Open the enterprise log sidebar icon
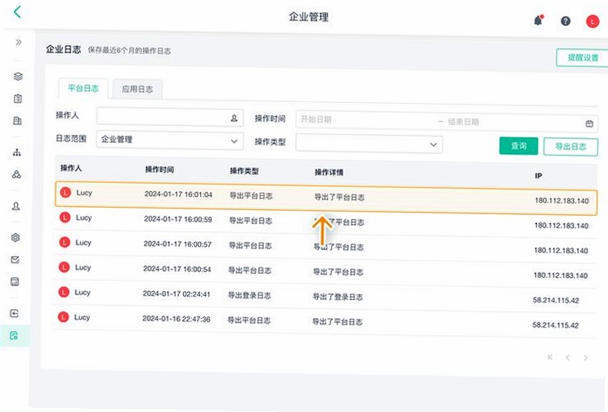This screenshot has width=608, height=412. pos(14,336)
